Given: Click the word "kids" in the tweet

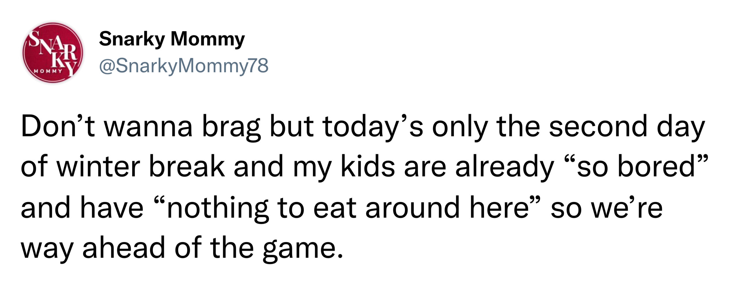Looking at the screenshot, I should tap(368, 167).
